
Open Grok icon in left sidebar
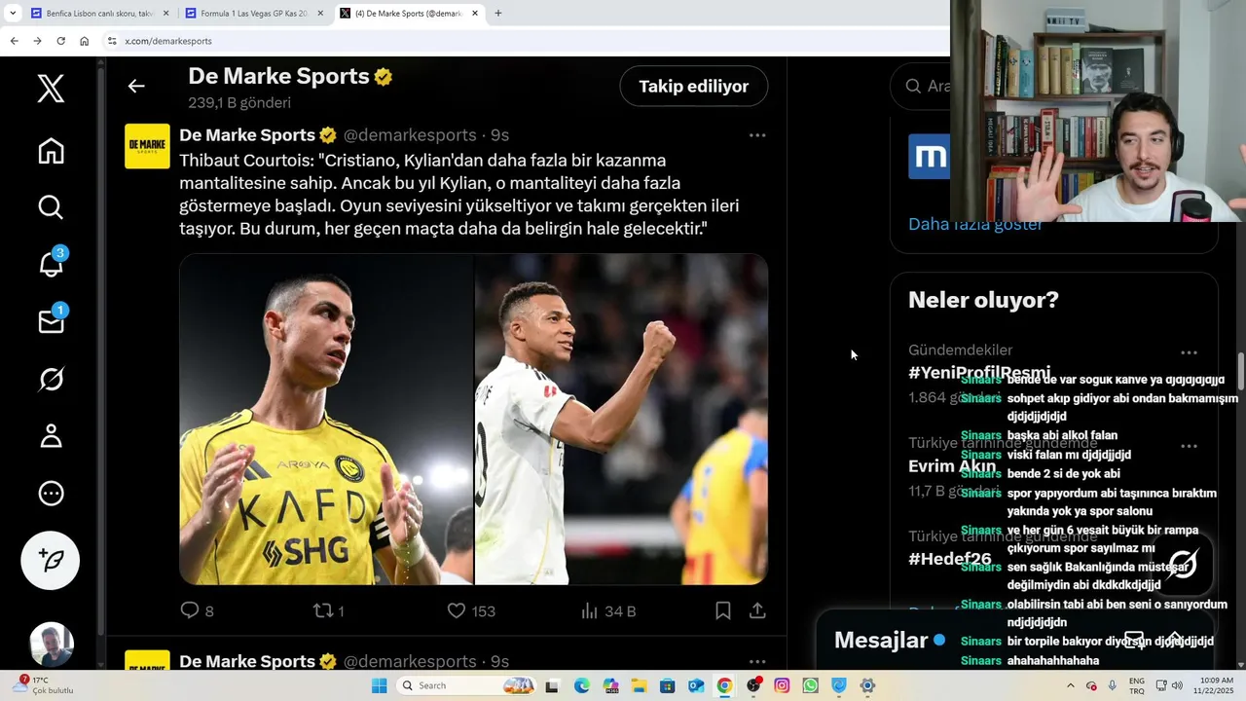click(51, 379)
